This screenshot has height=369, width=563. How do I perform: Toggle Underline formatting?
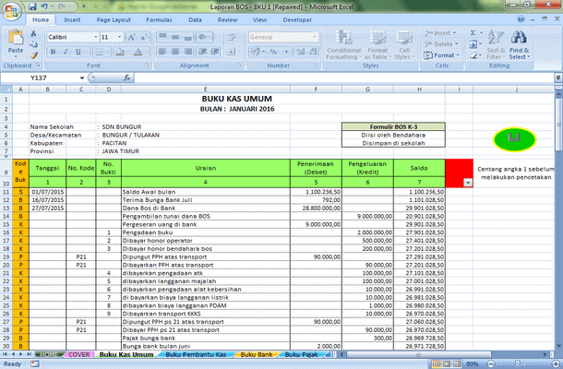coord(78,52)
